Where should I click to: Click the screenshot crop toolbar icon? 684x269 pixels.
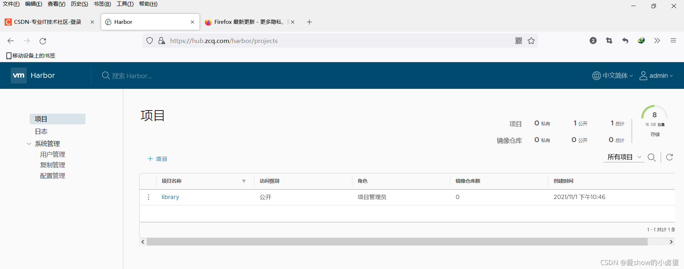[609, 41]
